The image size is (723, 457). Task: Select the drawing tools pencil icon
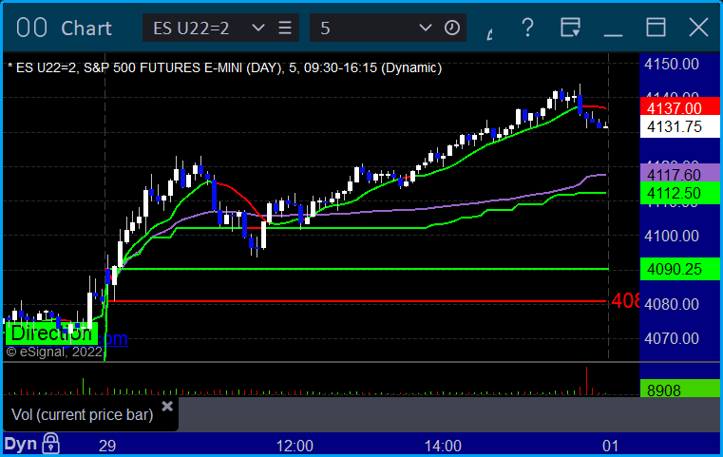[490, 33]
